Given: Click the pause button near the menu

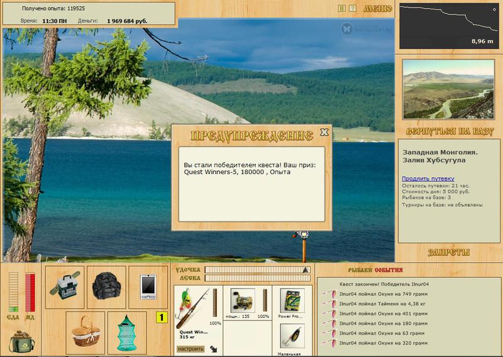Looking at the screenshot, I should click(x=342, y=9).
